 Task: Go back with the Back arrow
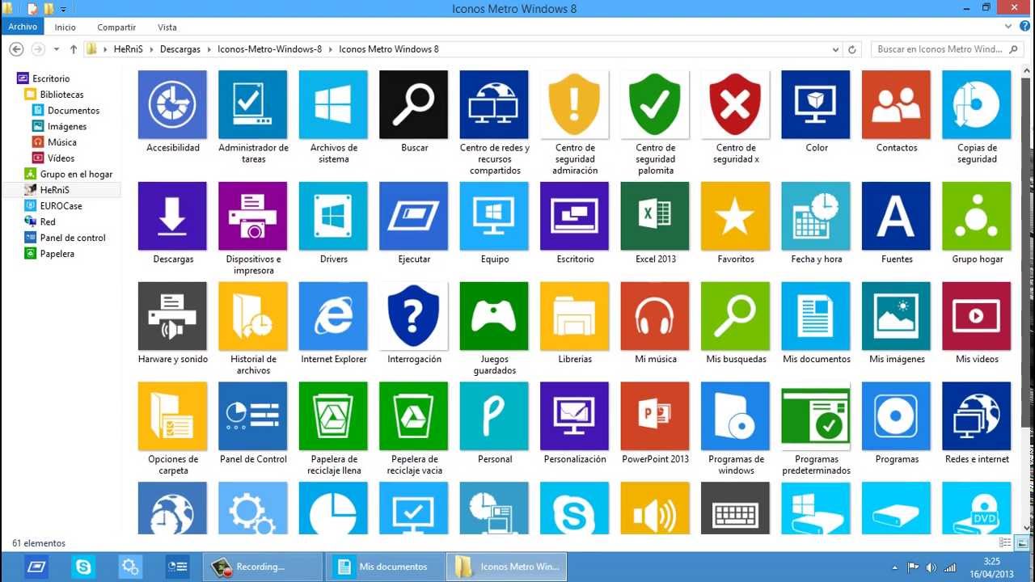16,49
